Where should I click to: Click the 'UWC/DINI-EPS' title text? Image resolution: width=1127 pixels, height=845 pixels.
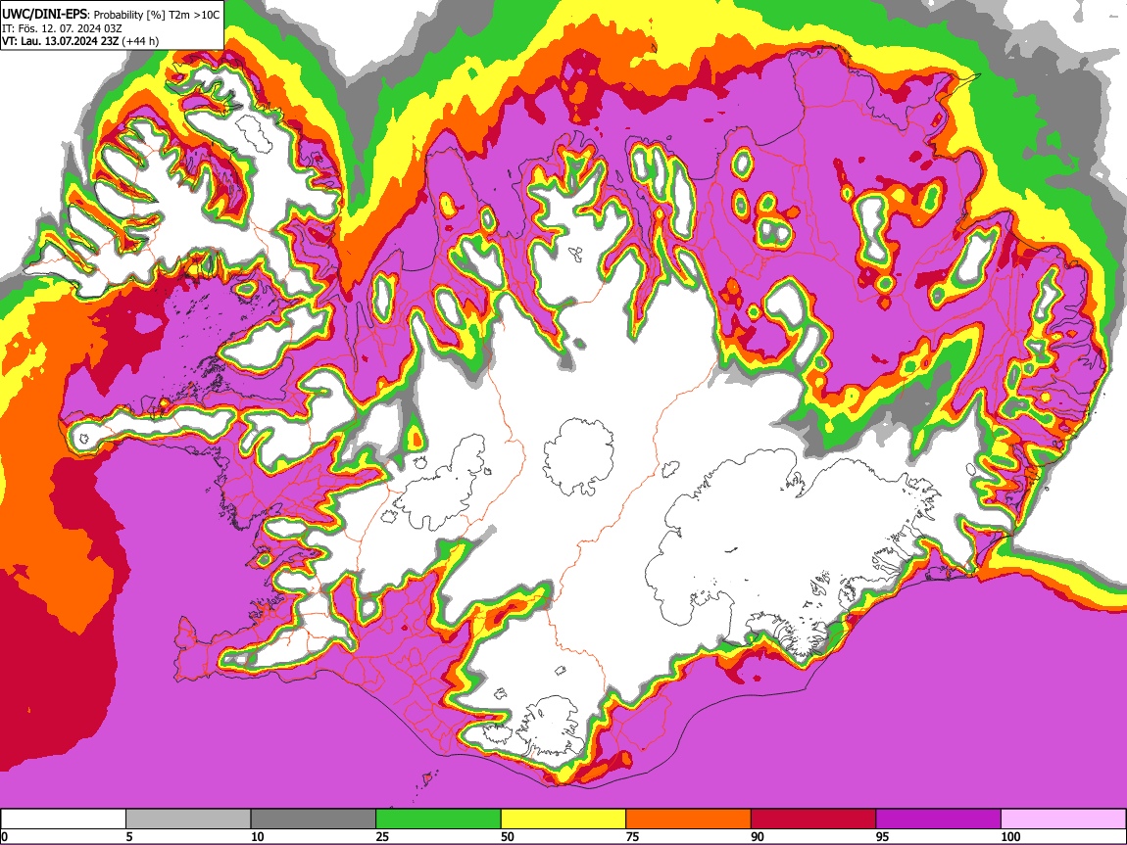tap(44, 15)
